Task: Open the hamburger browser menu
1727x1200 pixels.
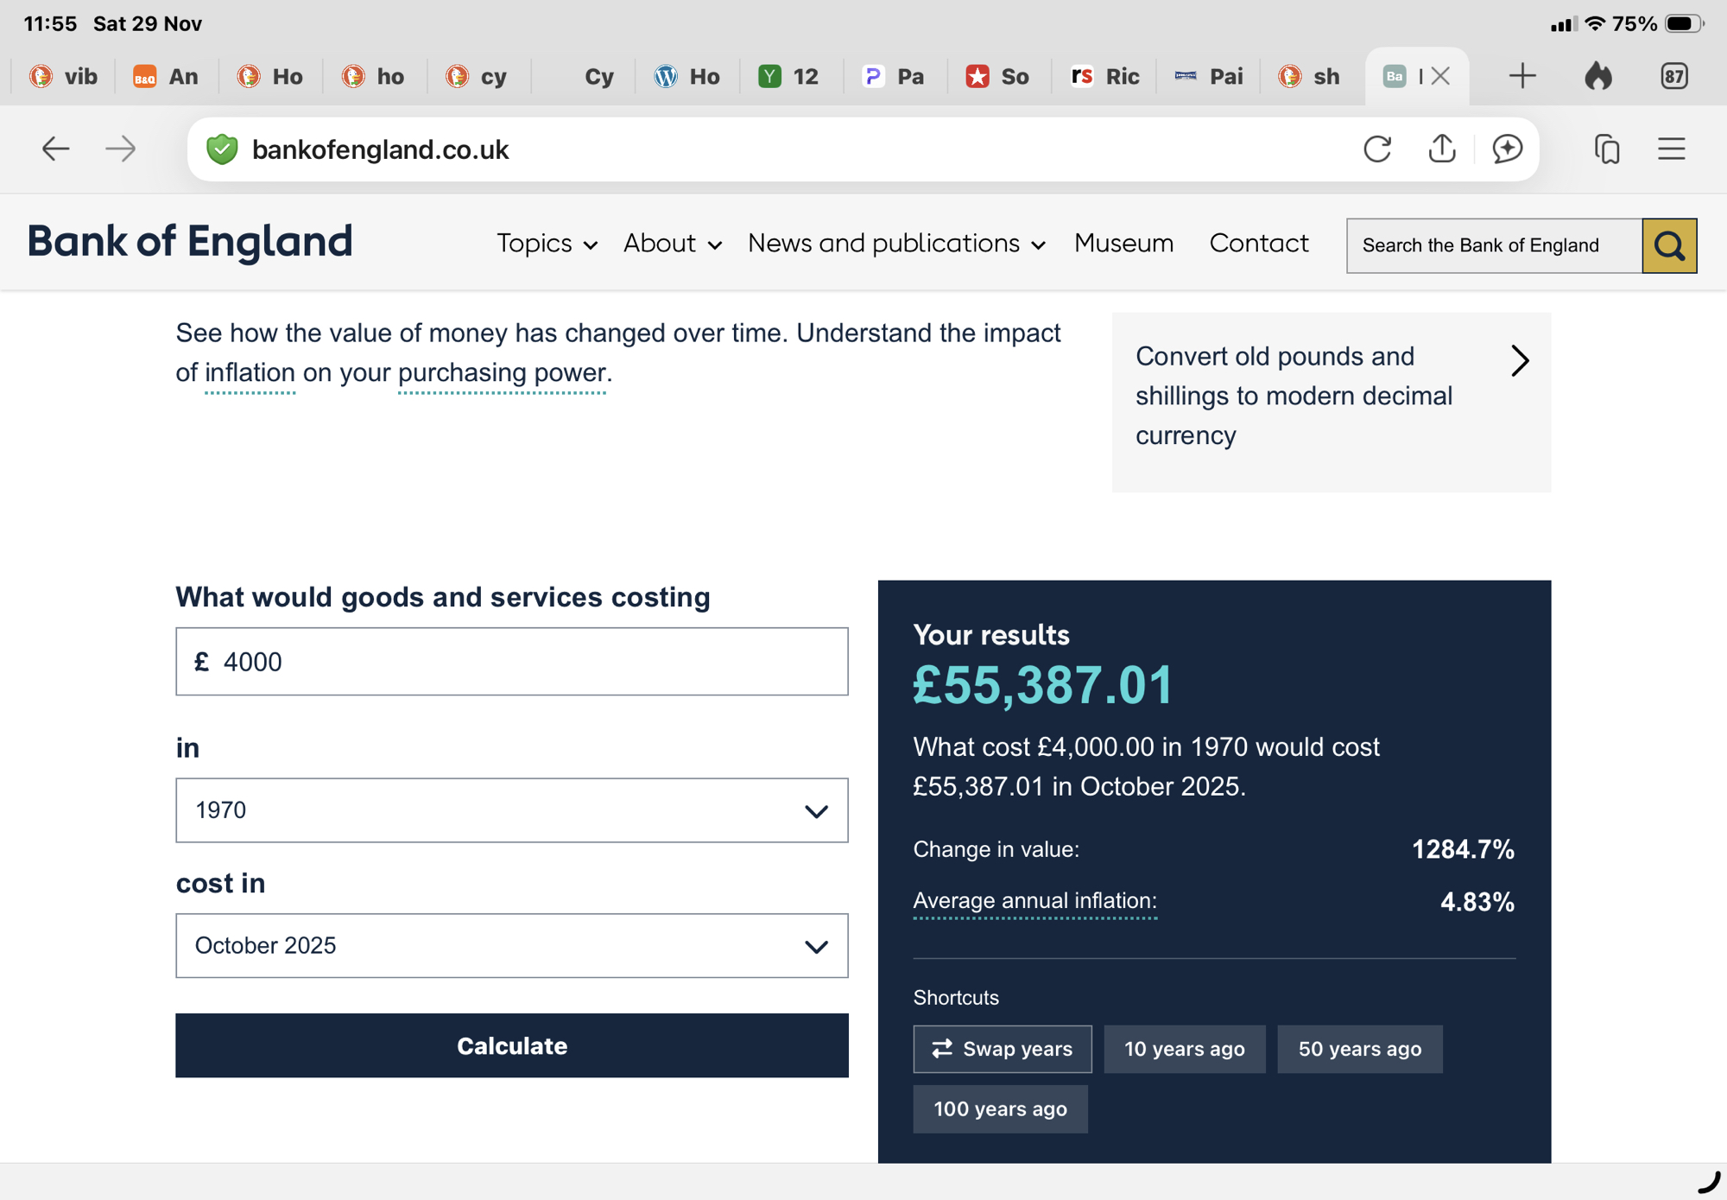Action: (x=1671, y=149)
